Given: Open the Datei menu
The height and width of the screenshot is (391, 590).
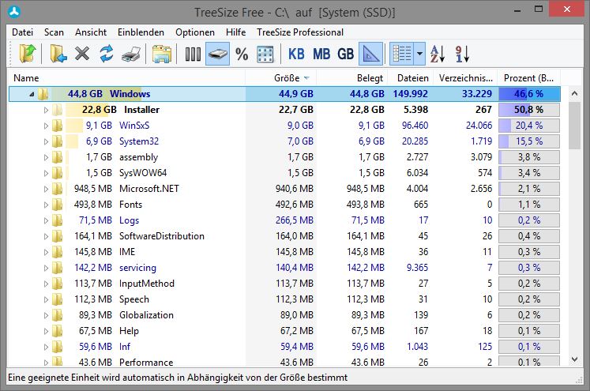Looking at the screenshot, I should (x=23, y=32).
